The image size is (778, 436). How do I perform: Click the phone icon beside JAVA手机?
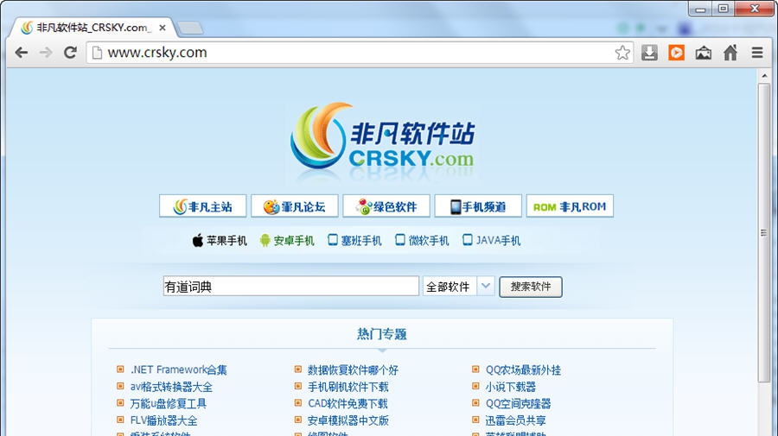pyautogui.click(x=467, y=240)
